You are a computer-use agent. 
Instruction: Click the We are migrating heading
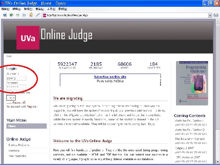pyautogui.click(x=68, y=98)
